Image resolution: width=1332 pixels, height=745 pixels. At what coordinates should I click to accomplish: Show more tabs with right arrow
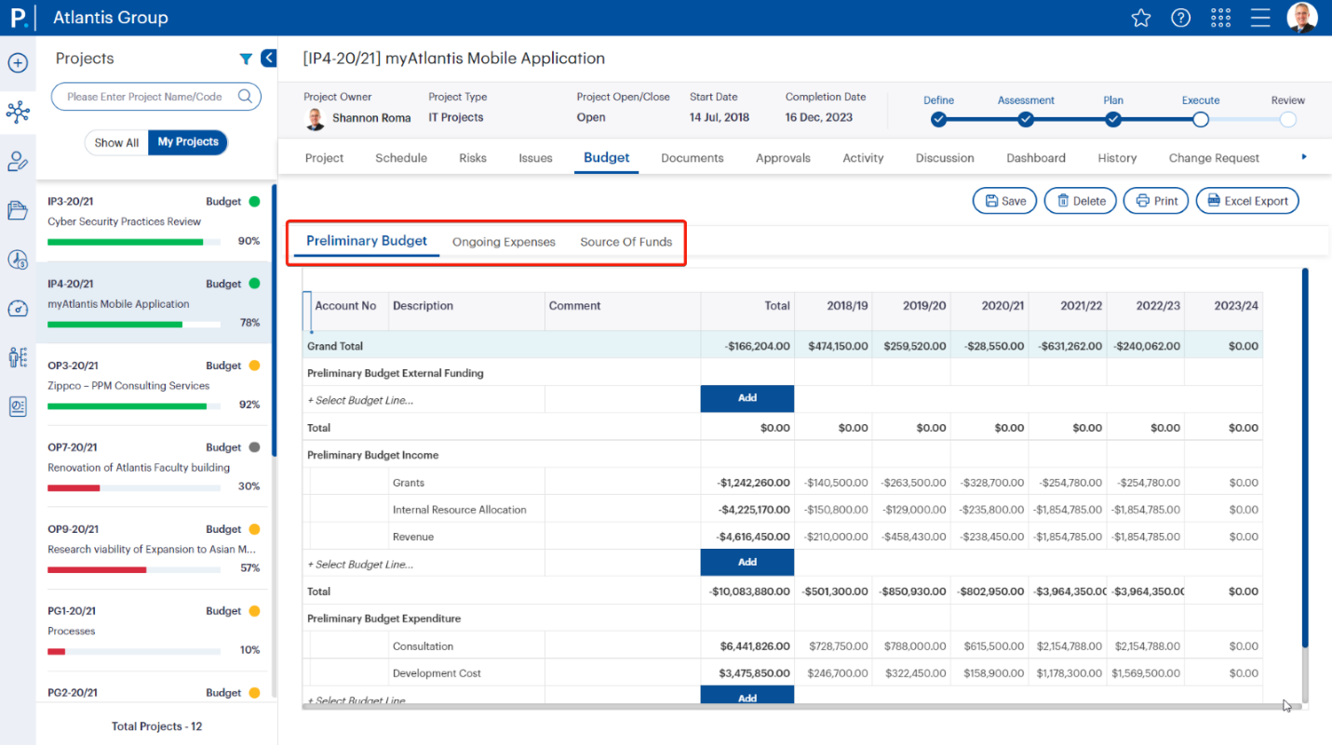click(x=1304, y=157)
